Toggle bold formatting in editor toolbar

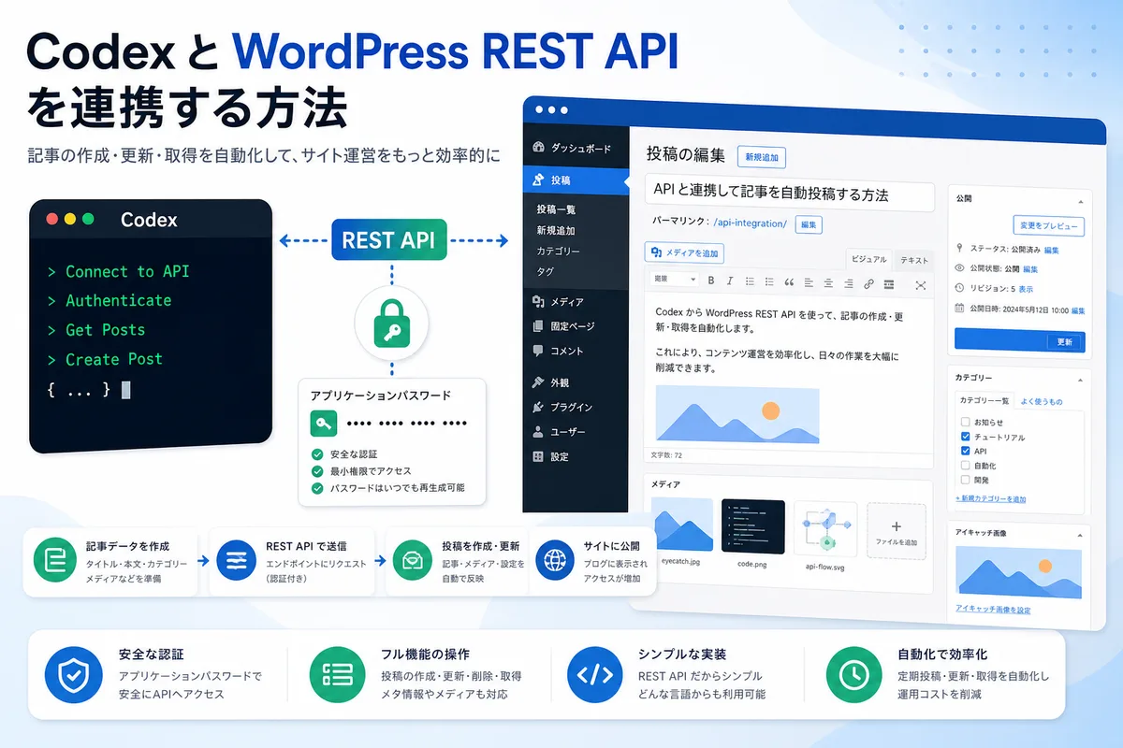point(711,280)
